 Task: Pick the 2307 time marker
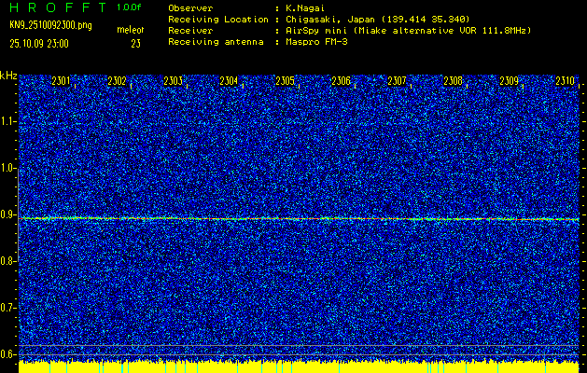(398, 82)
